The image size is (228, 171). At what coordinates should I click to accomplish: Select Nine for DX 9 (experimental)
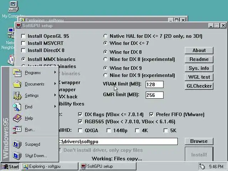(105, 75)
